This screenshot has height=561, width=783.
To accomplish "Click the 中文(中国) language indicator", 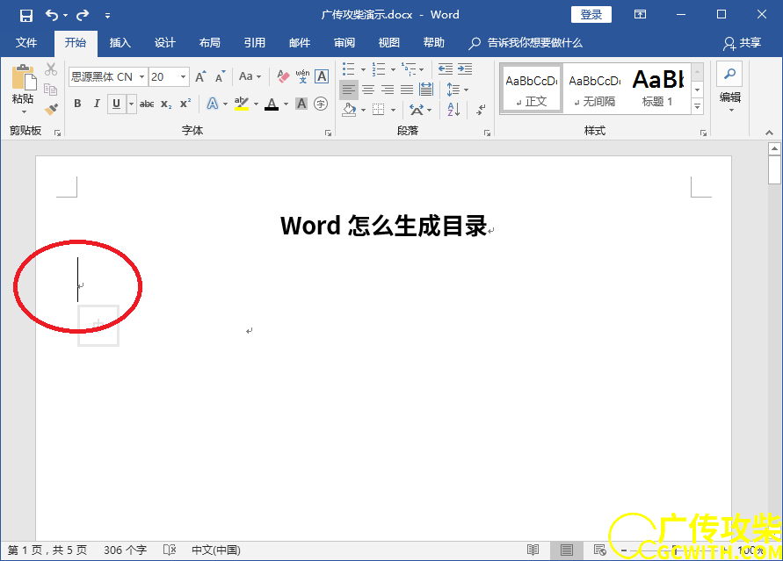I will click(x=216, y=550).
